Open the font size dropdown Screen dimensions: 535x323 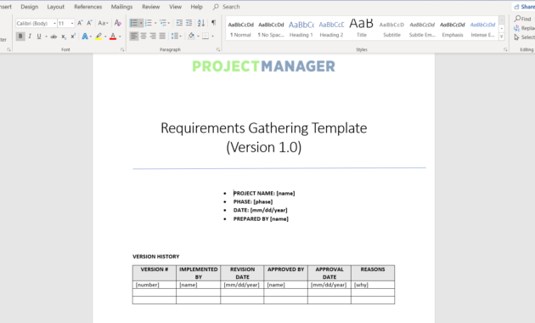pyautogui.click(x=72, y=23)
